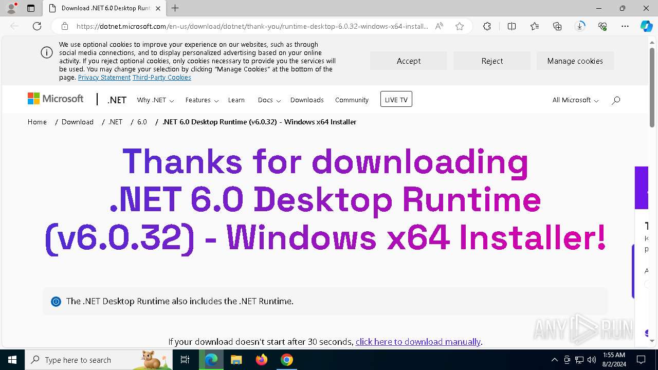Image resolution: width=658 pixels, height=370 pixels.
Task: Launch Firefox from the taskbar
Action: click(x=262, y=360)
